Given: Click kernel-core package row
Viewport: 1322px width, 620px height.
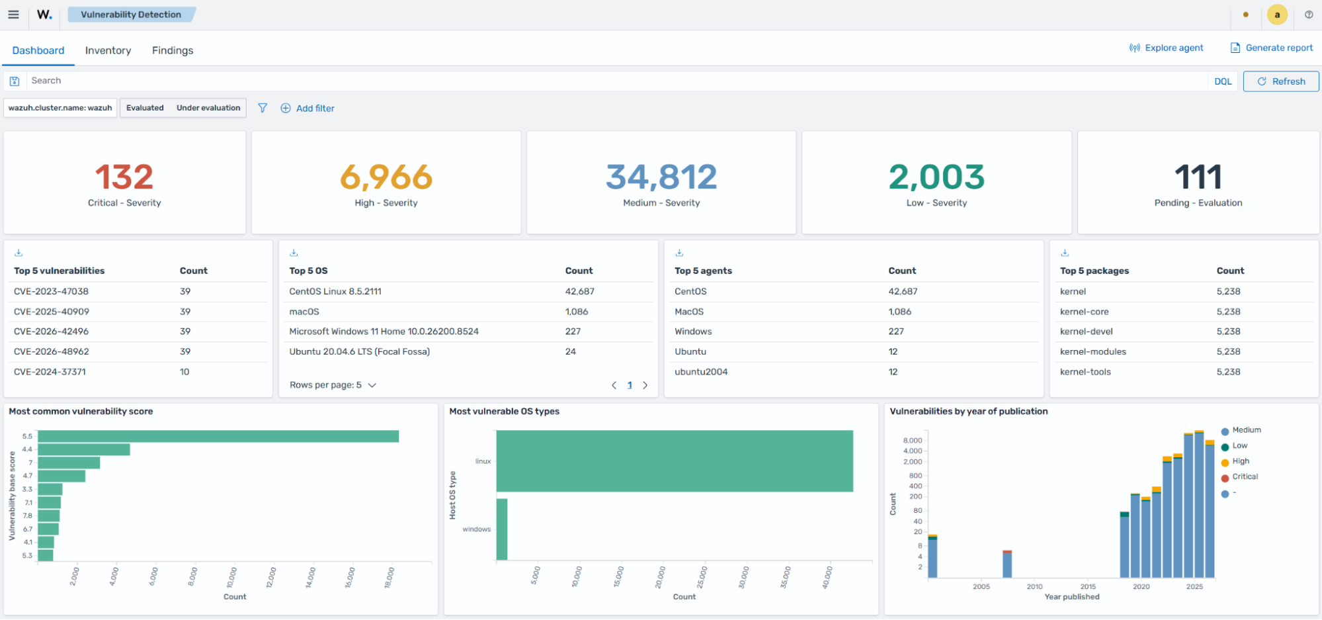Looking at the screenshot, I should (x=1185, y=312).
